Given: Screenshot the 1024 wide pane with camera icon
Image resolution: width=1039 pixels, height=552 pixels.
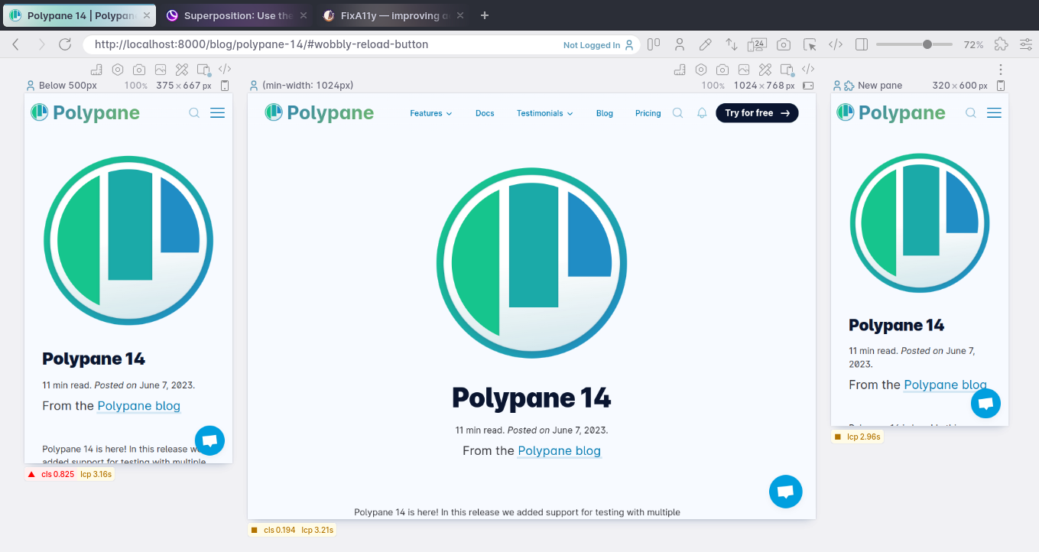Looking at the screenshot, I should click(x=722, y=70).
